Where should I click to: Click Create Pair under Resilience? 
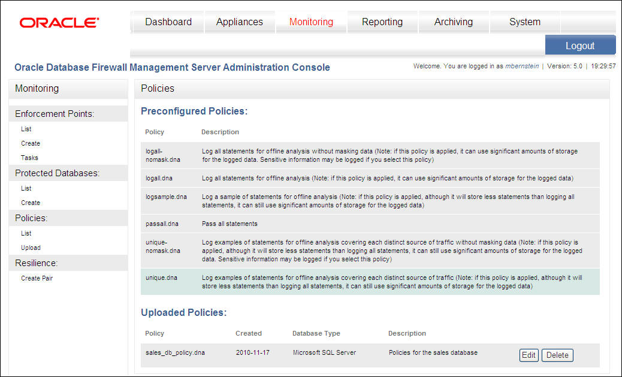(37, 278)
